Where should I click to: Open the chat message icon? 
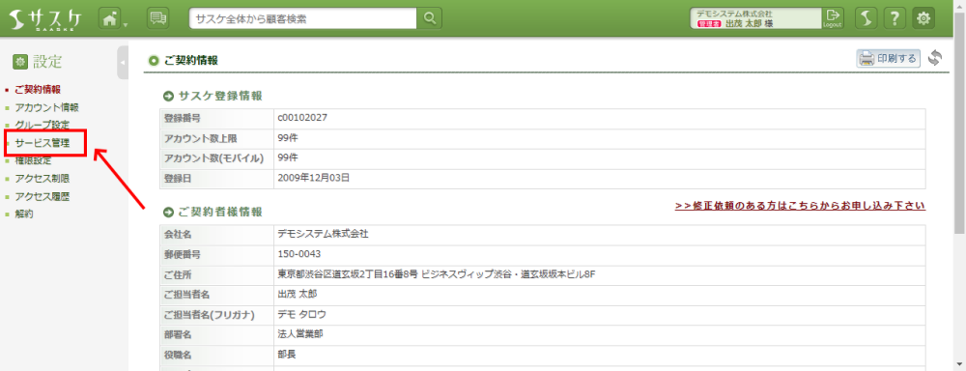pos(158,18)
